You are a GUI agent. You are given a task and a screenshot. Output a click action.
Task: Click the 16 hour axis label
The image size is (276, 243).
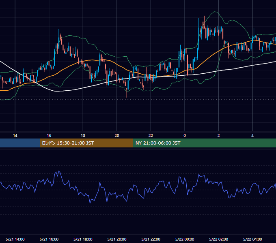49,136
